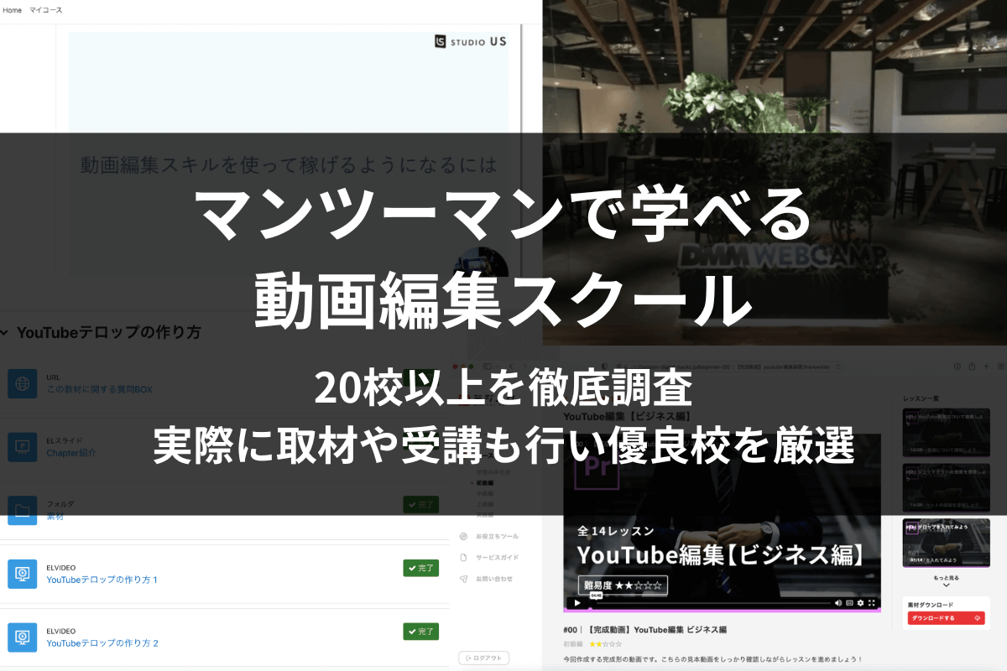Viewport: 1007px width, 671px height.
Task: Click the ELスライド presentation icon
Action: point(23,446)
